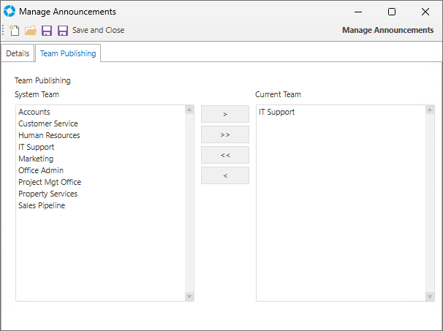This screenshot has height=331, width=443.
Task: Remove selected team with < button
Action: tap(225, 175)
